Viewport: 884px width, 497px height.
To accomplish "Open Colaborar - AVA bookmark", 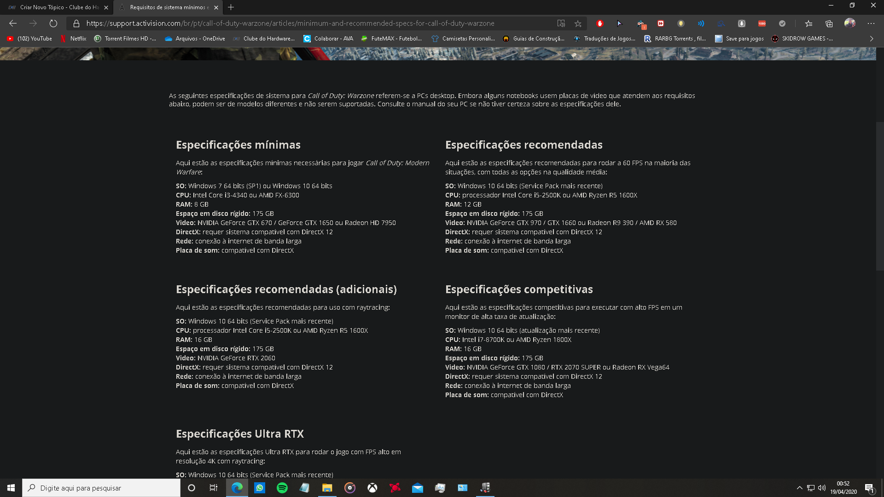I will pos(328,39).
